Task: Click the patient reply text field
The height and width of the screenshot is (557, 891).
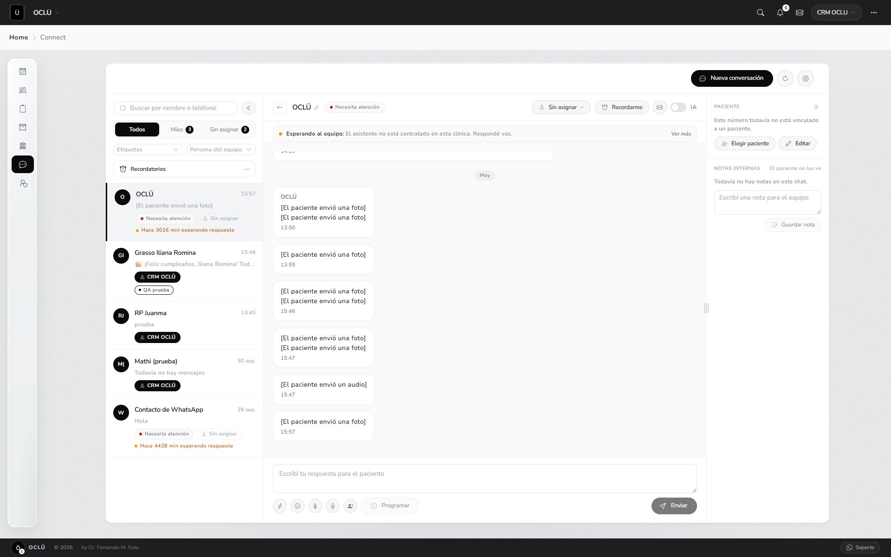Action: [x=485, y=479]
